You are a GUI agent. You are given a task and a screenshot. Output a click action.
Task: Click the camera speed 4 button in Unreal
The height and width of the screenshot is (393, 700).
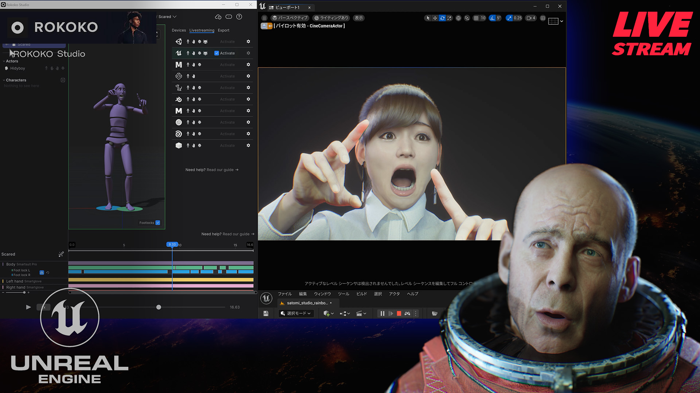531,18
